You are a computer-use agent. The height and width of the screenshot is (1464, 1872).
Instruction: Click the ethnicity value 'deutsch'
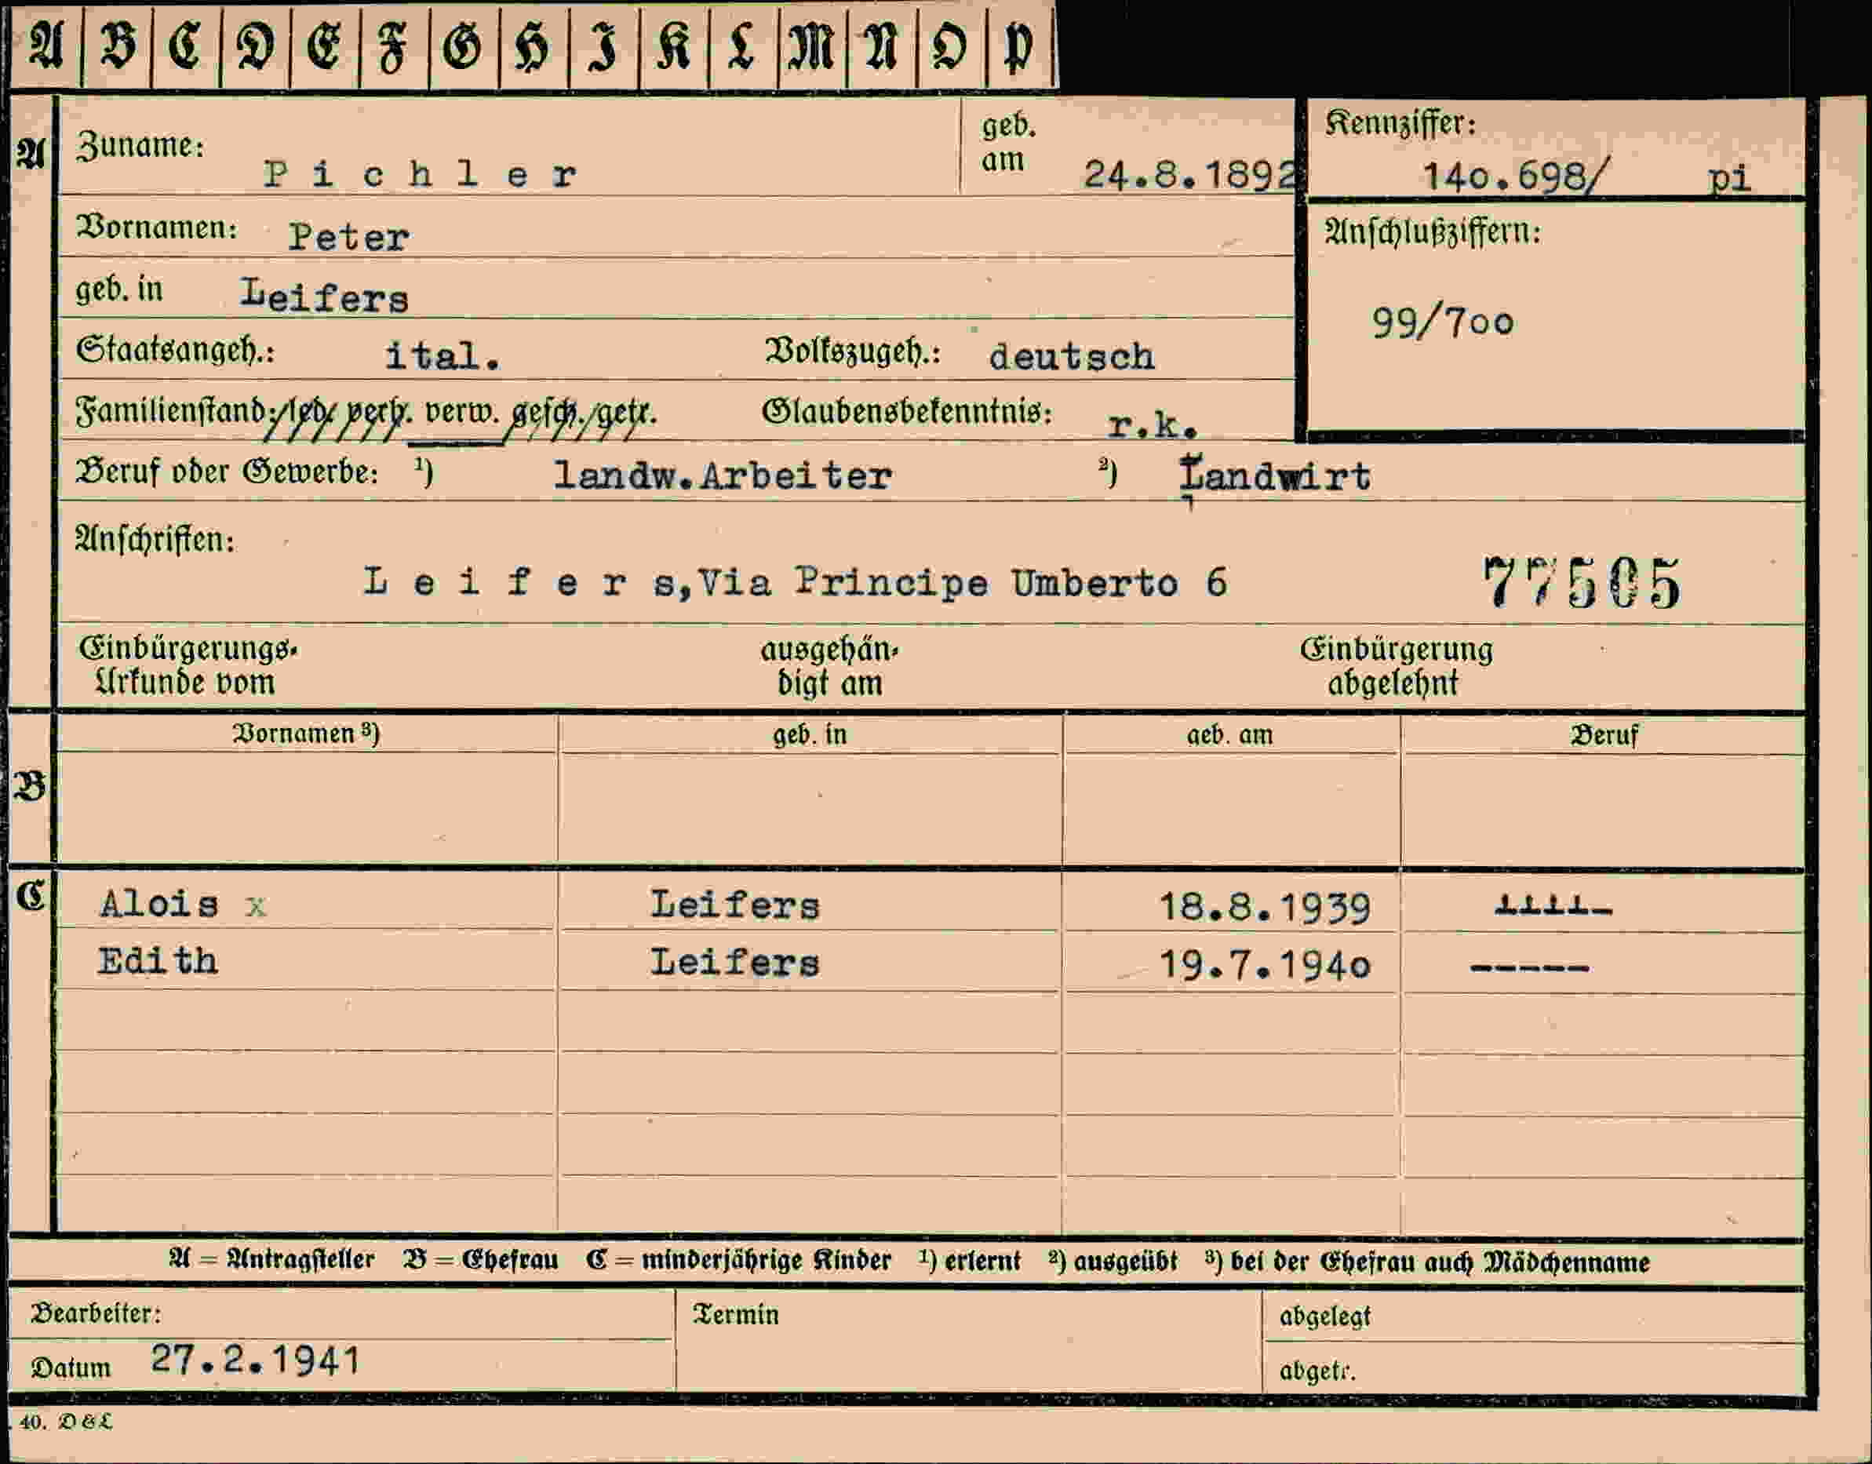[x=1072, y=356]
